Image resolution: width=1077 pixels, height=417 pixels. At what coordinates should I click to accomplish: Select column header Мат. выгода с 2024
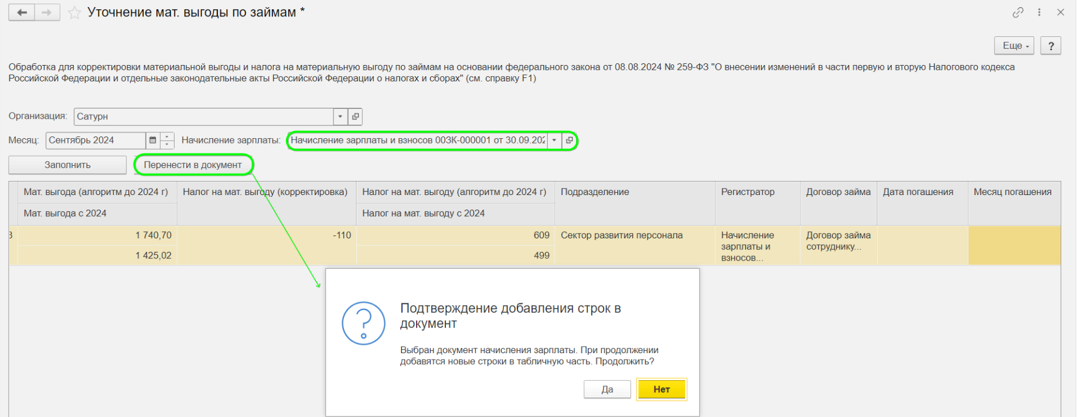tap(97, 214)
